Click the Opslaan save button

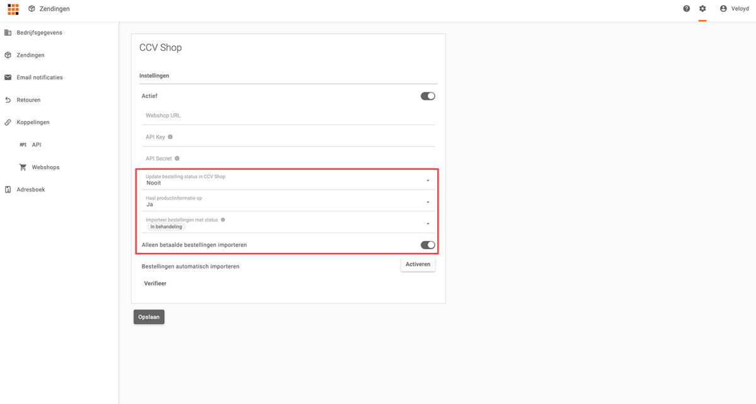coord(149,317)
